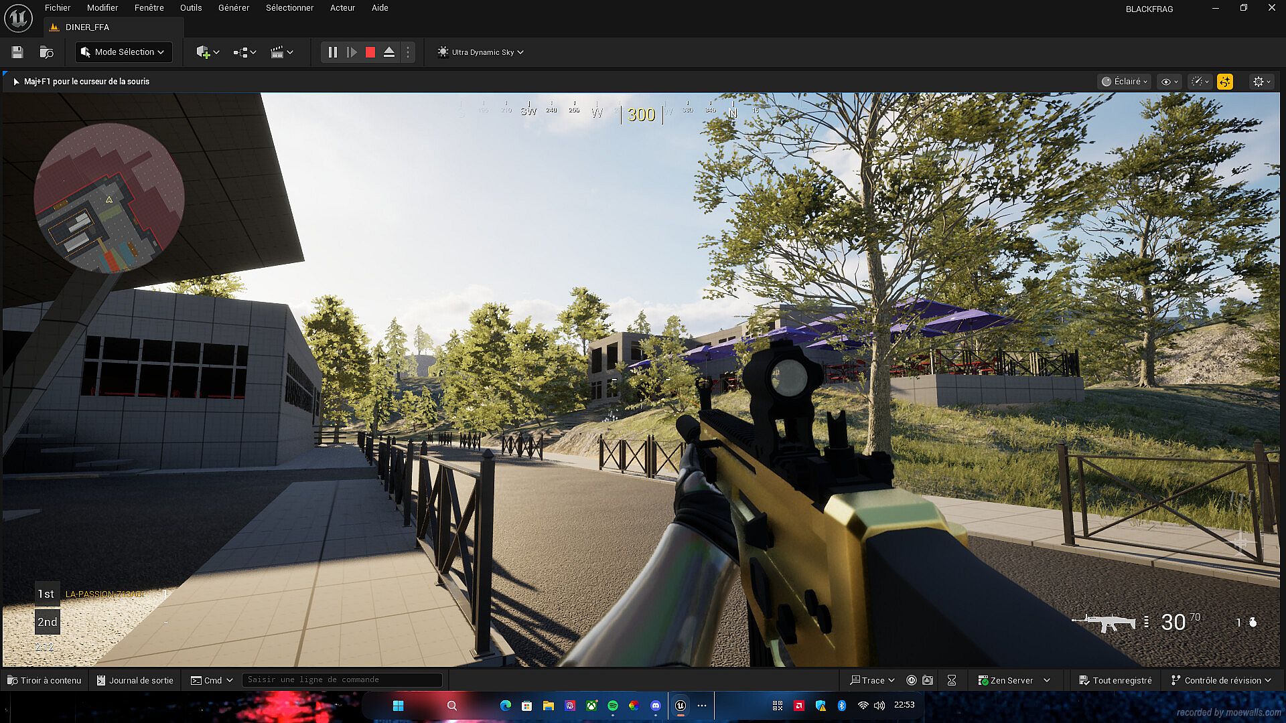1286x723 pixels.
Task: Open the viewport show flags eye menu
Action: tap(1169, 82)
